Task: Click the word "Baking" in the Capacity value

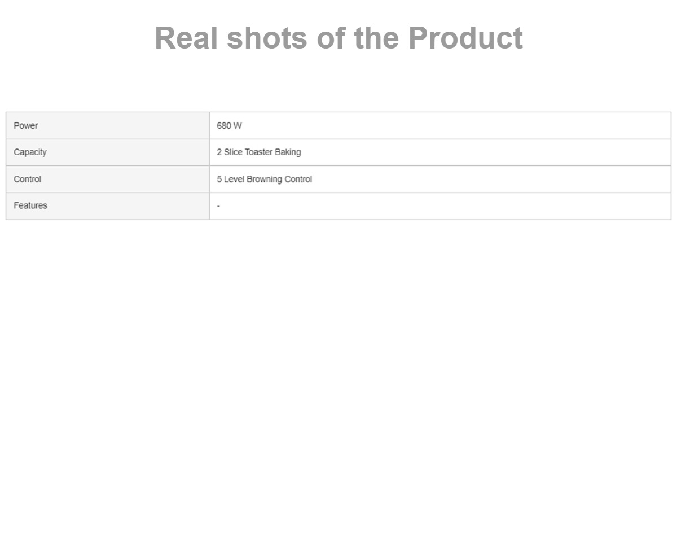Action: coord(288,152)
